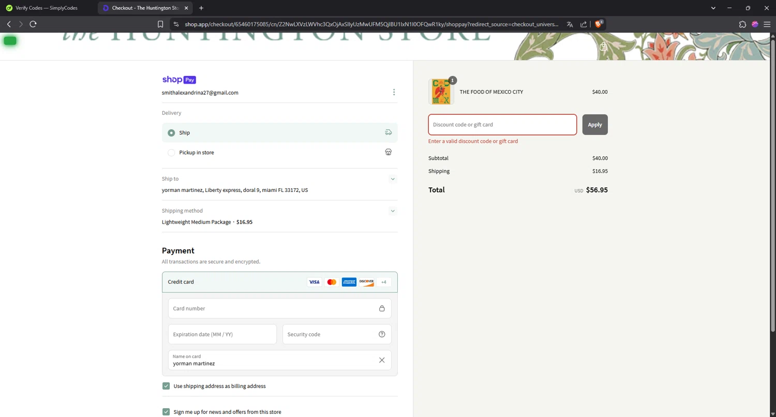This screenshot has height=417, width=776.
Task: Bookmark this page with the bookmark icon
Action: [160, 24]
